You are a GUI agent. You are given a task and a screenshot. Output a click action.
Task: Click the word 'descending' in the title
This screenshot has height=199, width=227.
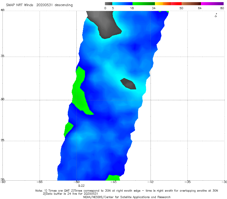64,5
